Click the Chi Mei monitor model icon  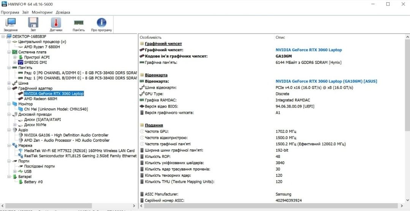[21, 109]
